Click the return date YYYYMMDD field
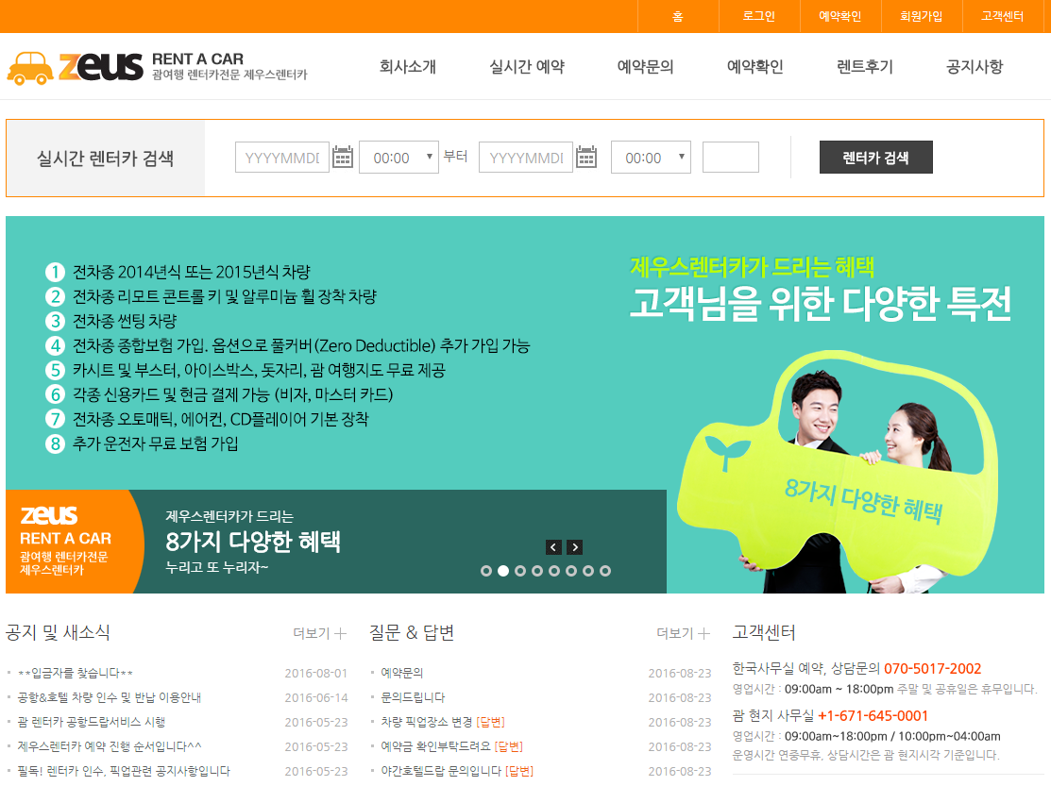The image size is (1051, 786). pos(526,158)
